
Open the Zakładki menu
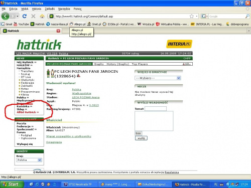tap(50, 9)
